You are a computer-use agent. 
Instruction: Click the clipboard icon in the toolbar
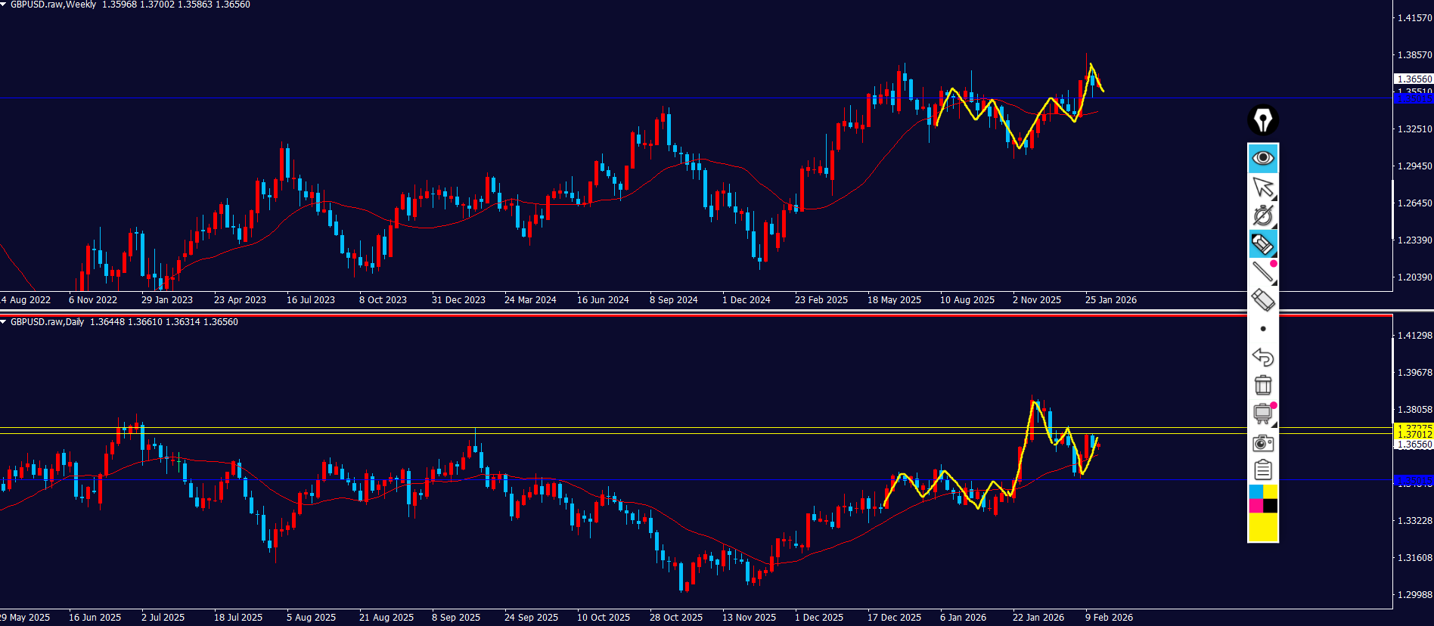[1262, 470]
